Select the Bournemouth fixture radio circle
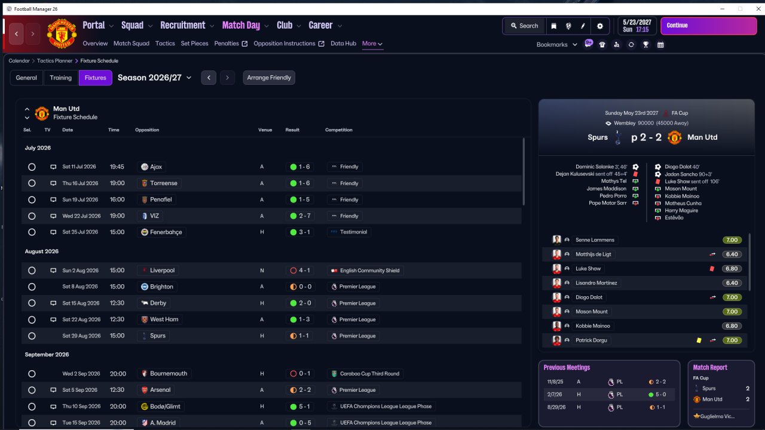765x430 pixels. point(32,374)
